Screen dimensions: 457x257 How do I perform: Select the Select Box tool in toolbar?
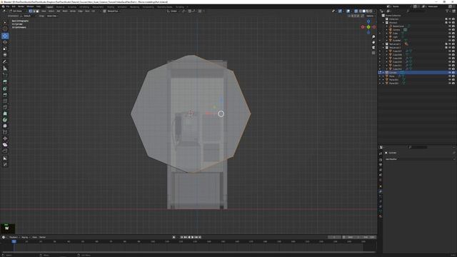(5, 23)
